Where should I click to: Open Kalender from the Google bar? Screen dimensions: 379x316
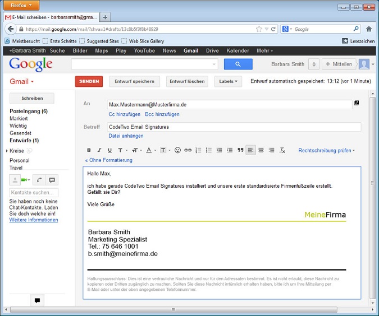click(x=238, y=50)
